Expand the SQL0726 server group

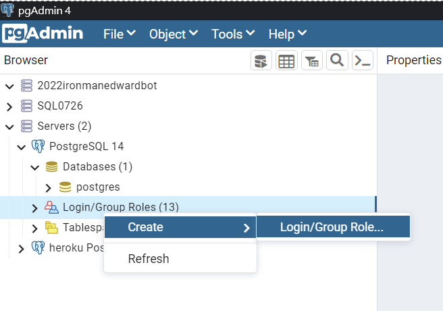point(9,107)
